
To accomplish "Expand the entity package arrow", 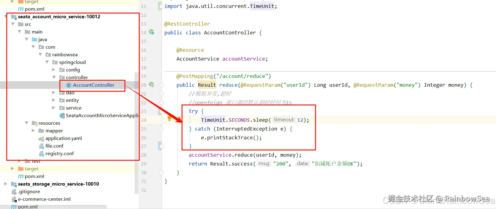I will 54,100.
